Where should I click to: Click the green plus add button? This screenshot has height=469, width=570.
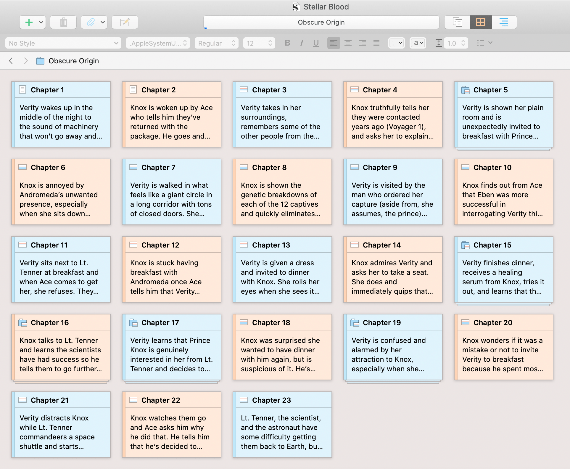tap(29, 22)
